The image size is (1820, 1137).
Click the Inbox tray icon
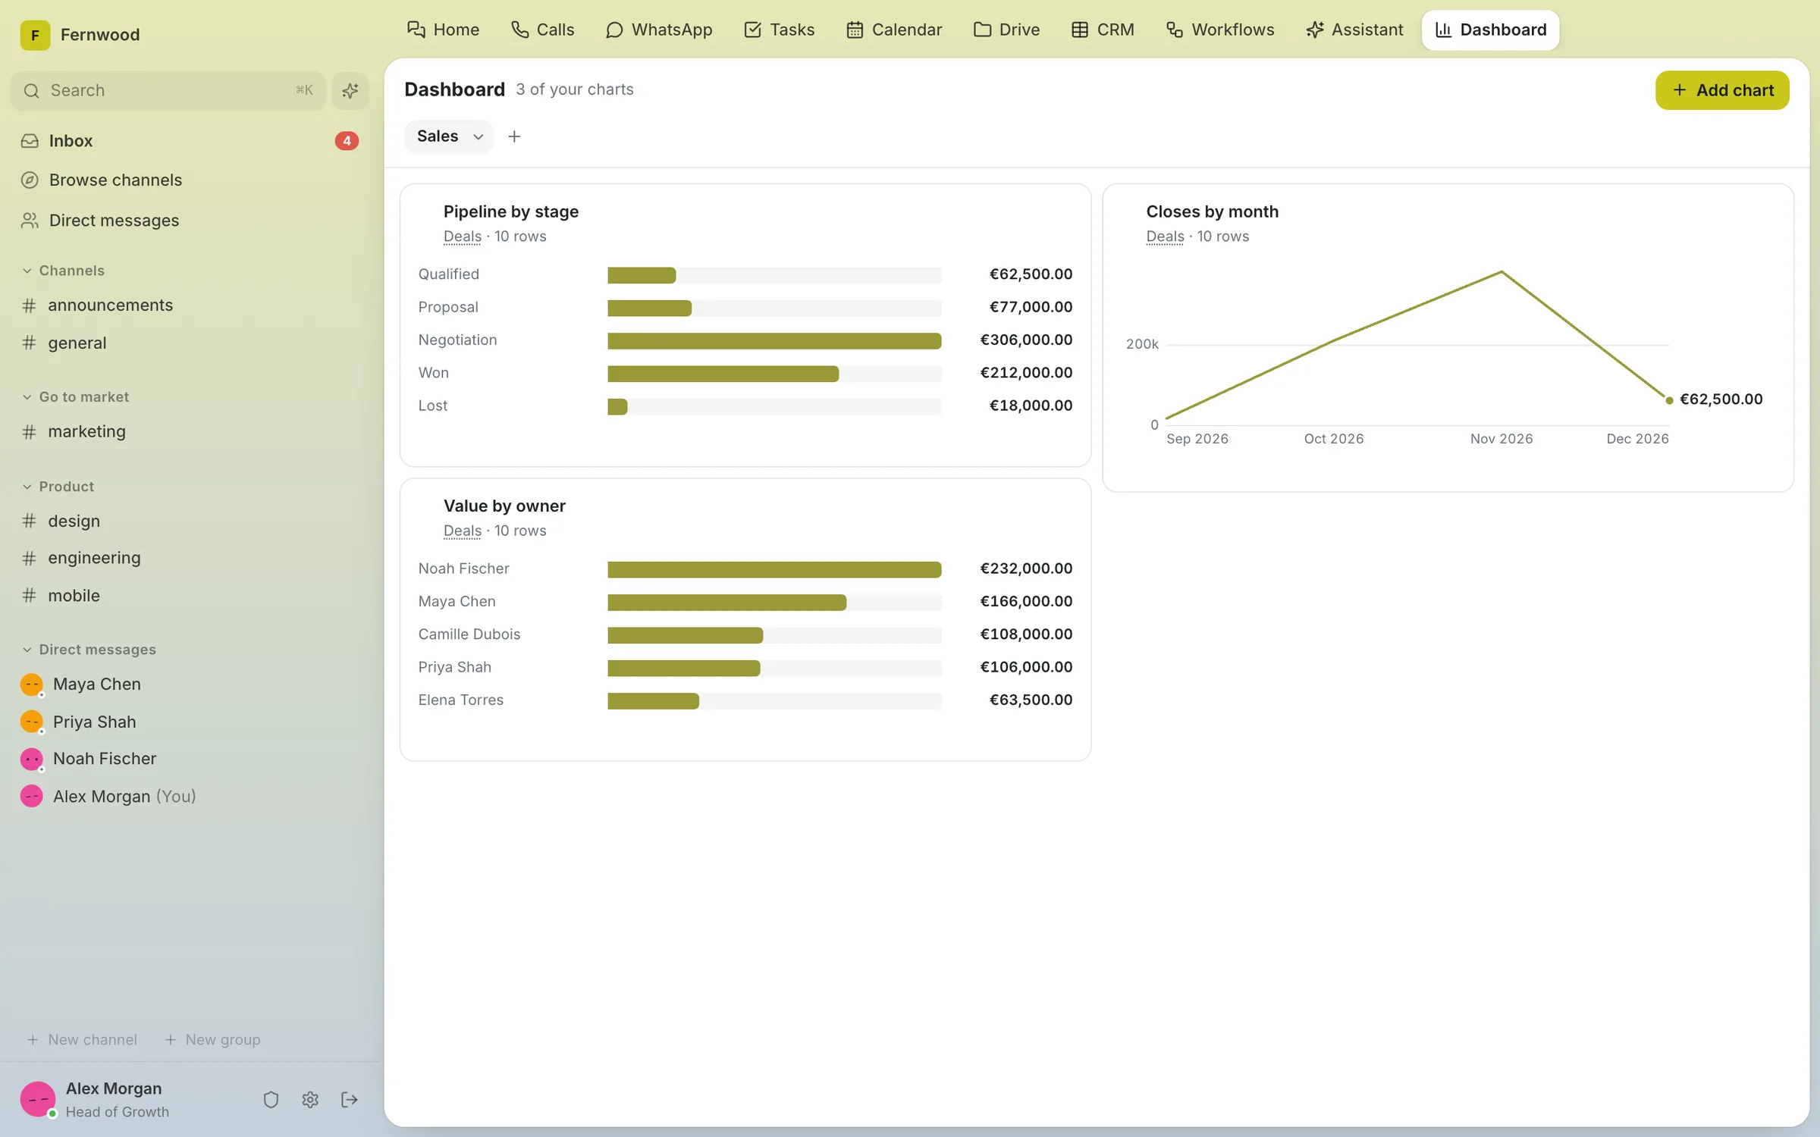(30, 141)
